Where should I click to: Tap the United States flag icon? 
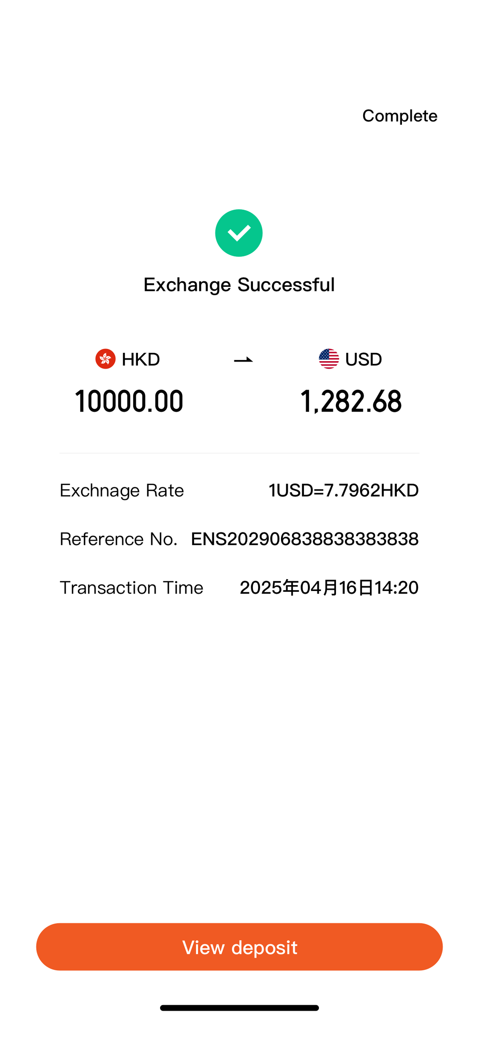click(x=329, y=359)
